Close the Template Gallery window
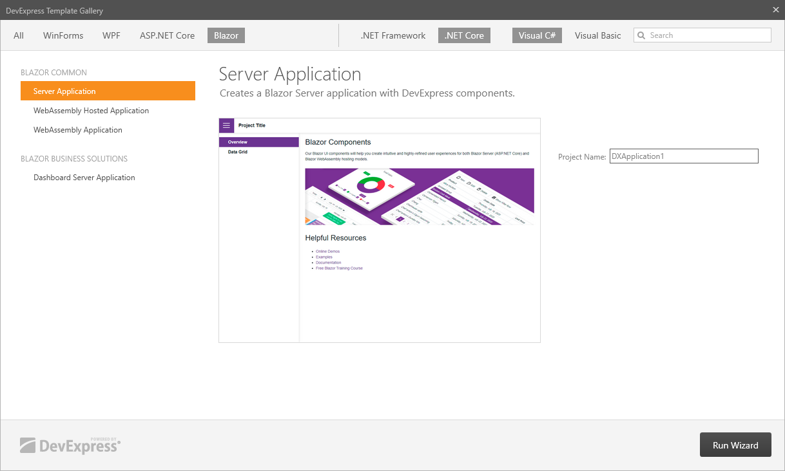The height and width of the screenshot is (471, 785). tap(776, 10)
